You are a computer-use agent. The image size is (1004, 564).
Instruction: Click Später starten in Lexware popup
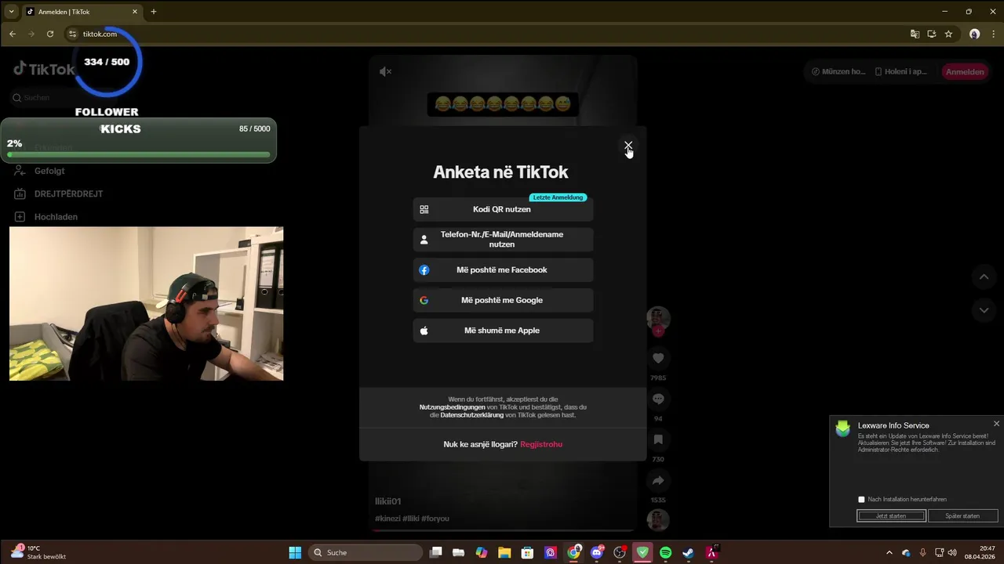tap(962, 516)
